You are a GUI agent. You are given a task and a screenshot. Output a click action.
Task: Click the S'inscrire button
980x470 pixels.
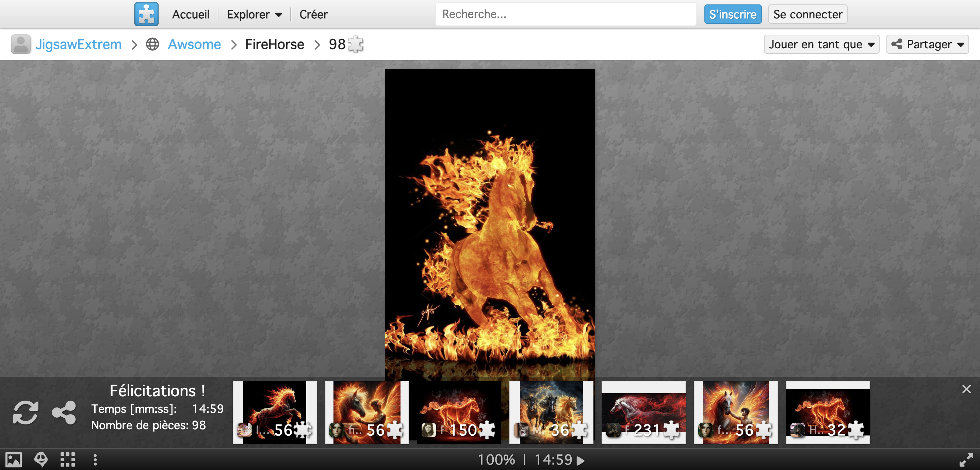click(732, 14)
